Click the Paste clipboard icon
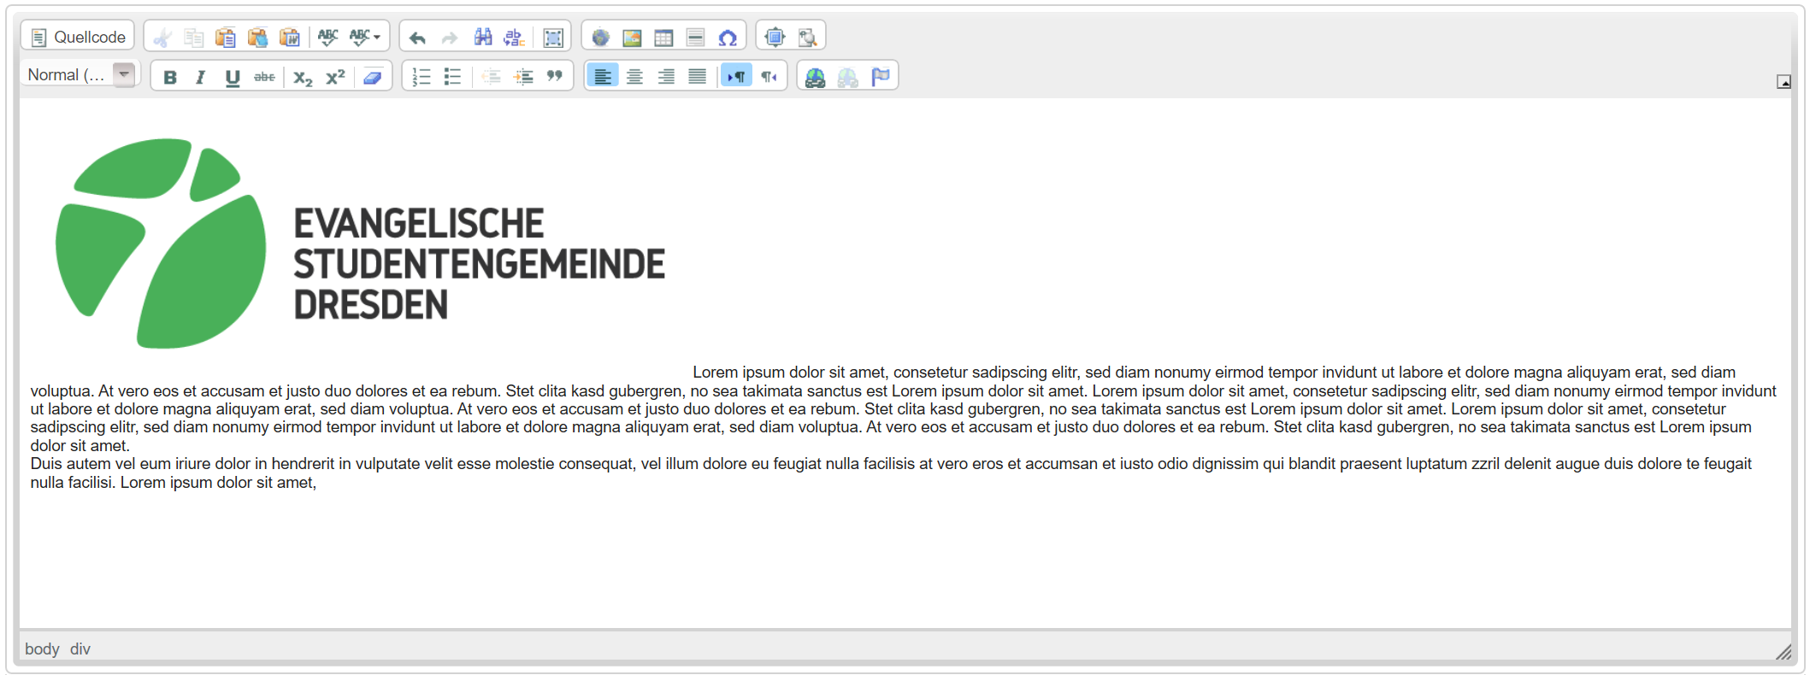Image resolution: width=1810 pixels, height=675 pixels. (226, 37)
